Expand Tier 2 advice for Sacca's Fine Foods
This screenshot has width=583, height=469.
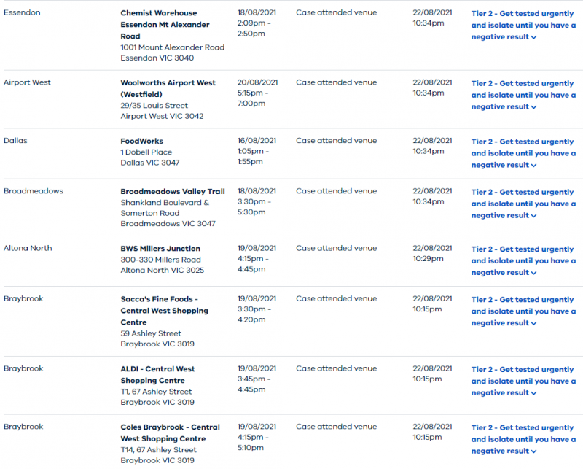(523, 311)
